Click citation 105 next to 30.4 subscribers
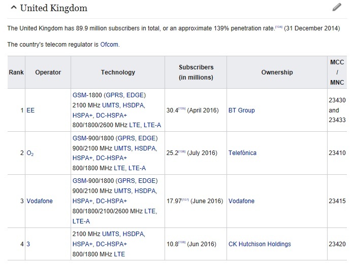The width and height of the screenshot is (354, 267). 182,109
